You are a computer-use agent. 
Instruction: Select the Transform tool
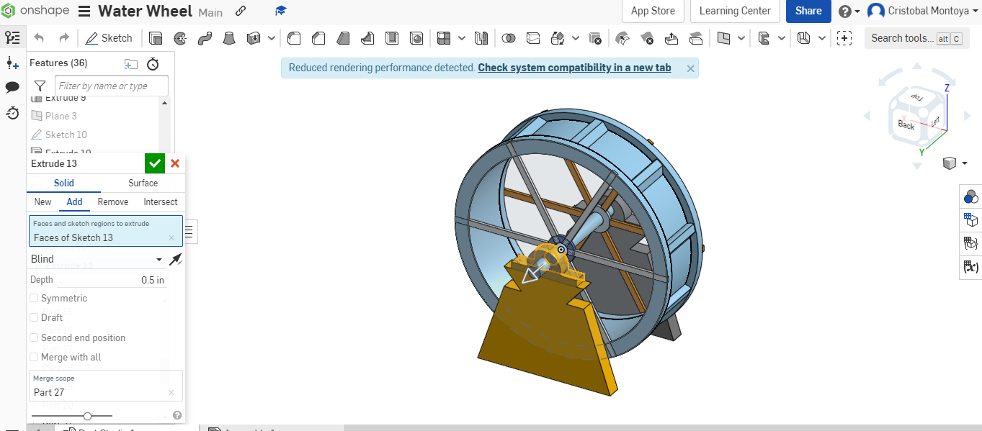tap(558, 38)
